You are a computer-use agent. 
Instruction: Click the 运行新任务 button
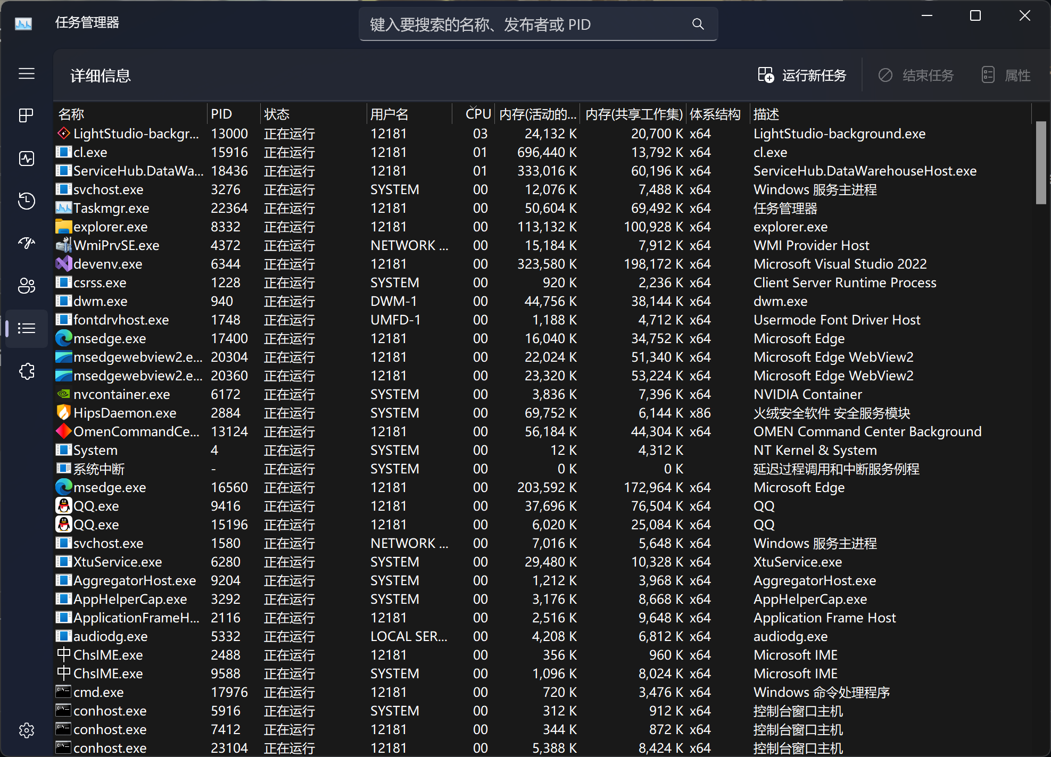pos(802,75)
